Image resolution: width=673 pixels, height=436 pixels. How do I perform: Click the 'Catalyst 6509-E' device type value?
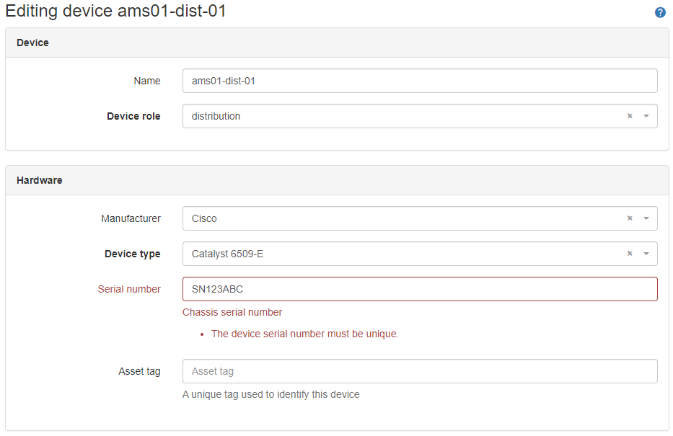tap(227, 254)
